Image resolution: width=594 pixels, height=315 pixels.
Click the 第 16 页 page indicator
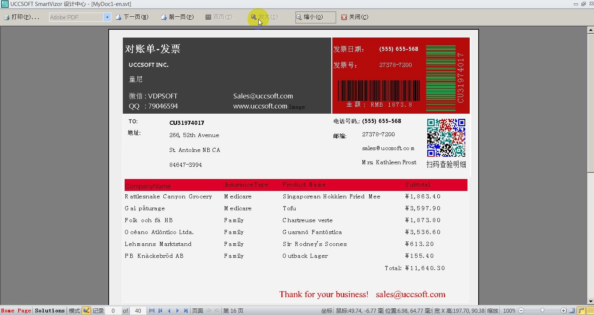[233, 311]
